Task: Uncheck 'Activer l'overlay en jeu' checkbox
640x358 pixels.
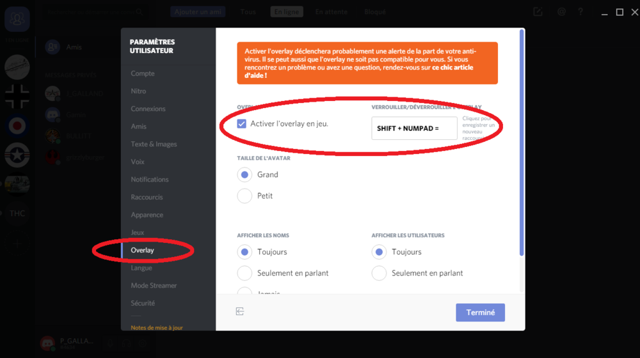Action: pyautogui.click(x=241, y=123)
